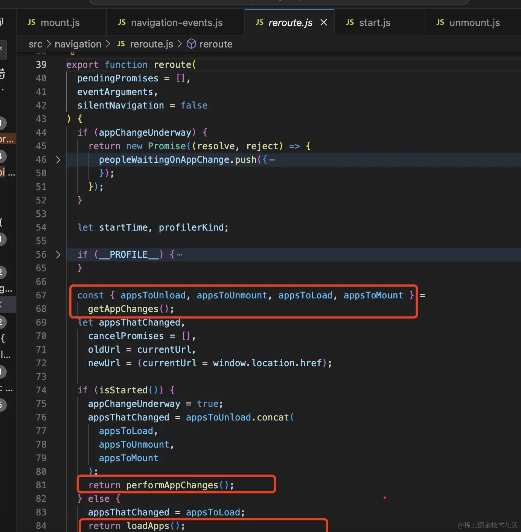Click the else keyword on line 82
This screenshot has width=521, height=532.
(99, 499)
